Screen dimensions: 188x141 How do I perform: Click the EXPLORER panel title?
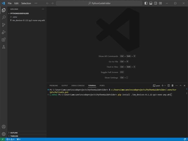pyautogui.click(x=14, y=9)
